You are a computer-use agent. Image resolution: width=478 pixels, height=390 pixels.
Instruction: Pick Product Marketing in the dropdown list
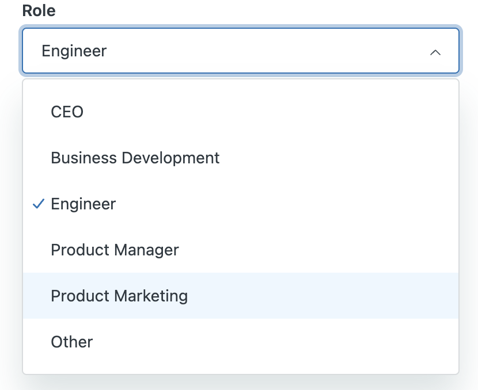tap(119, 296)
